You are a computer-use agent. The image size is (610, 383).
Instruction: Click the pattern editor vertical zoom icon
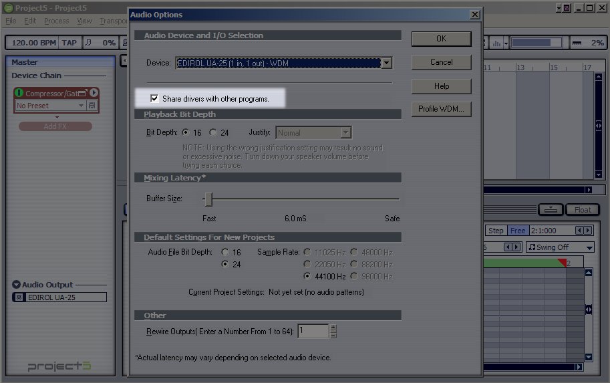[x=589, y=310]
